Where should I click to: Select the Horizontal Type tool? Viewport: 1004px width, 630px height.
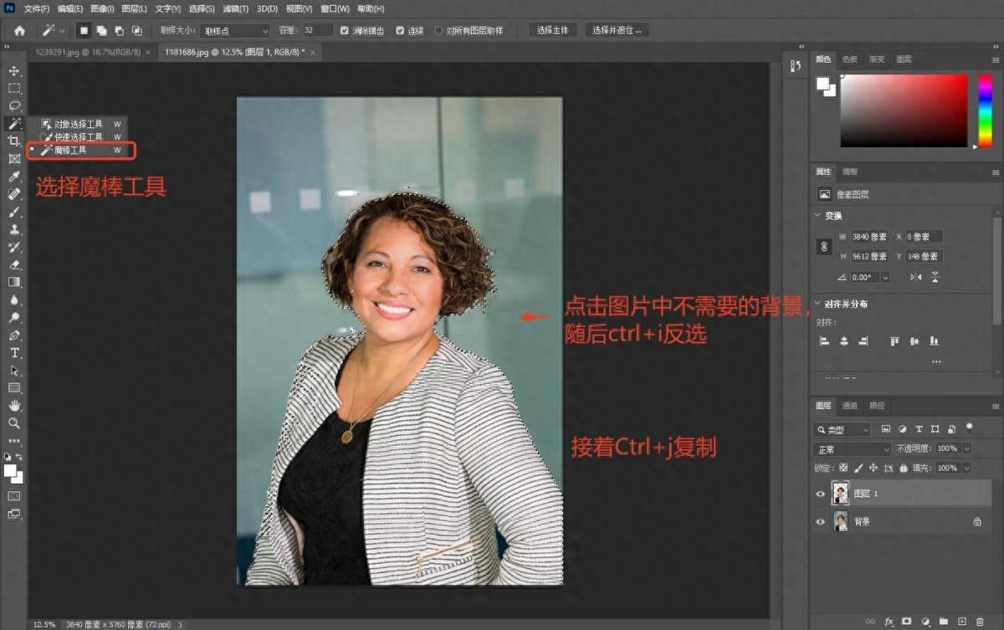pyautogui.click(x=14, y=353)
